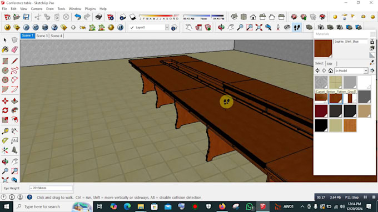Pick the Paint Bucket tool
Screen dimensions: 378x212
5,49
